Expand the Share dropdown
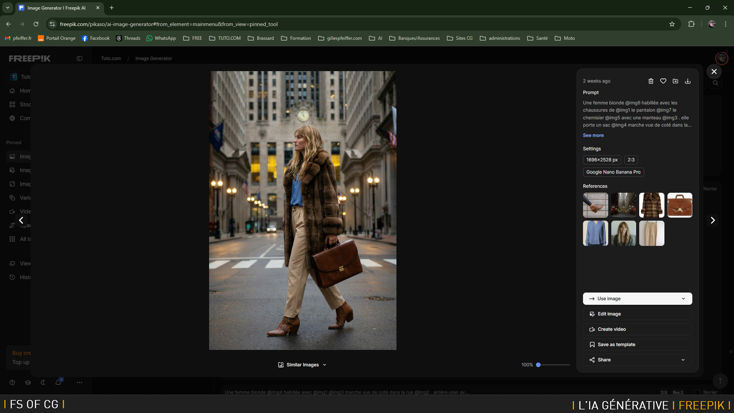Screen dimensions: 734x413 [x=683, y=360]
